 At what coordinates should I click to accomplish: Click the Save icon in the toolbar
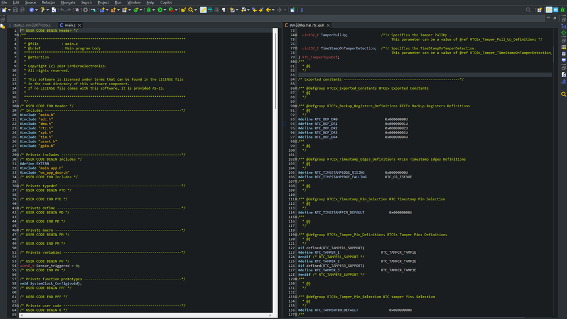[x=15, y=10]
